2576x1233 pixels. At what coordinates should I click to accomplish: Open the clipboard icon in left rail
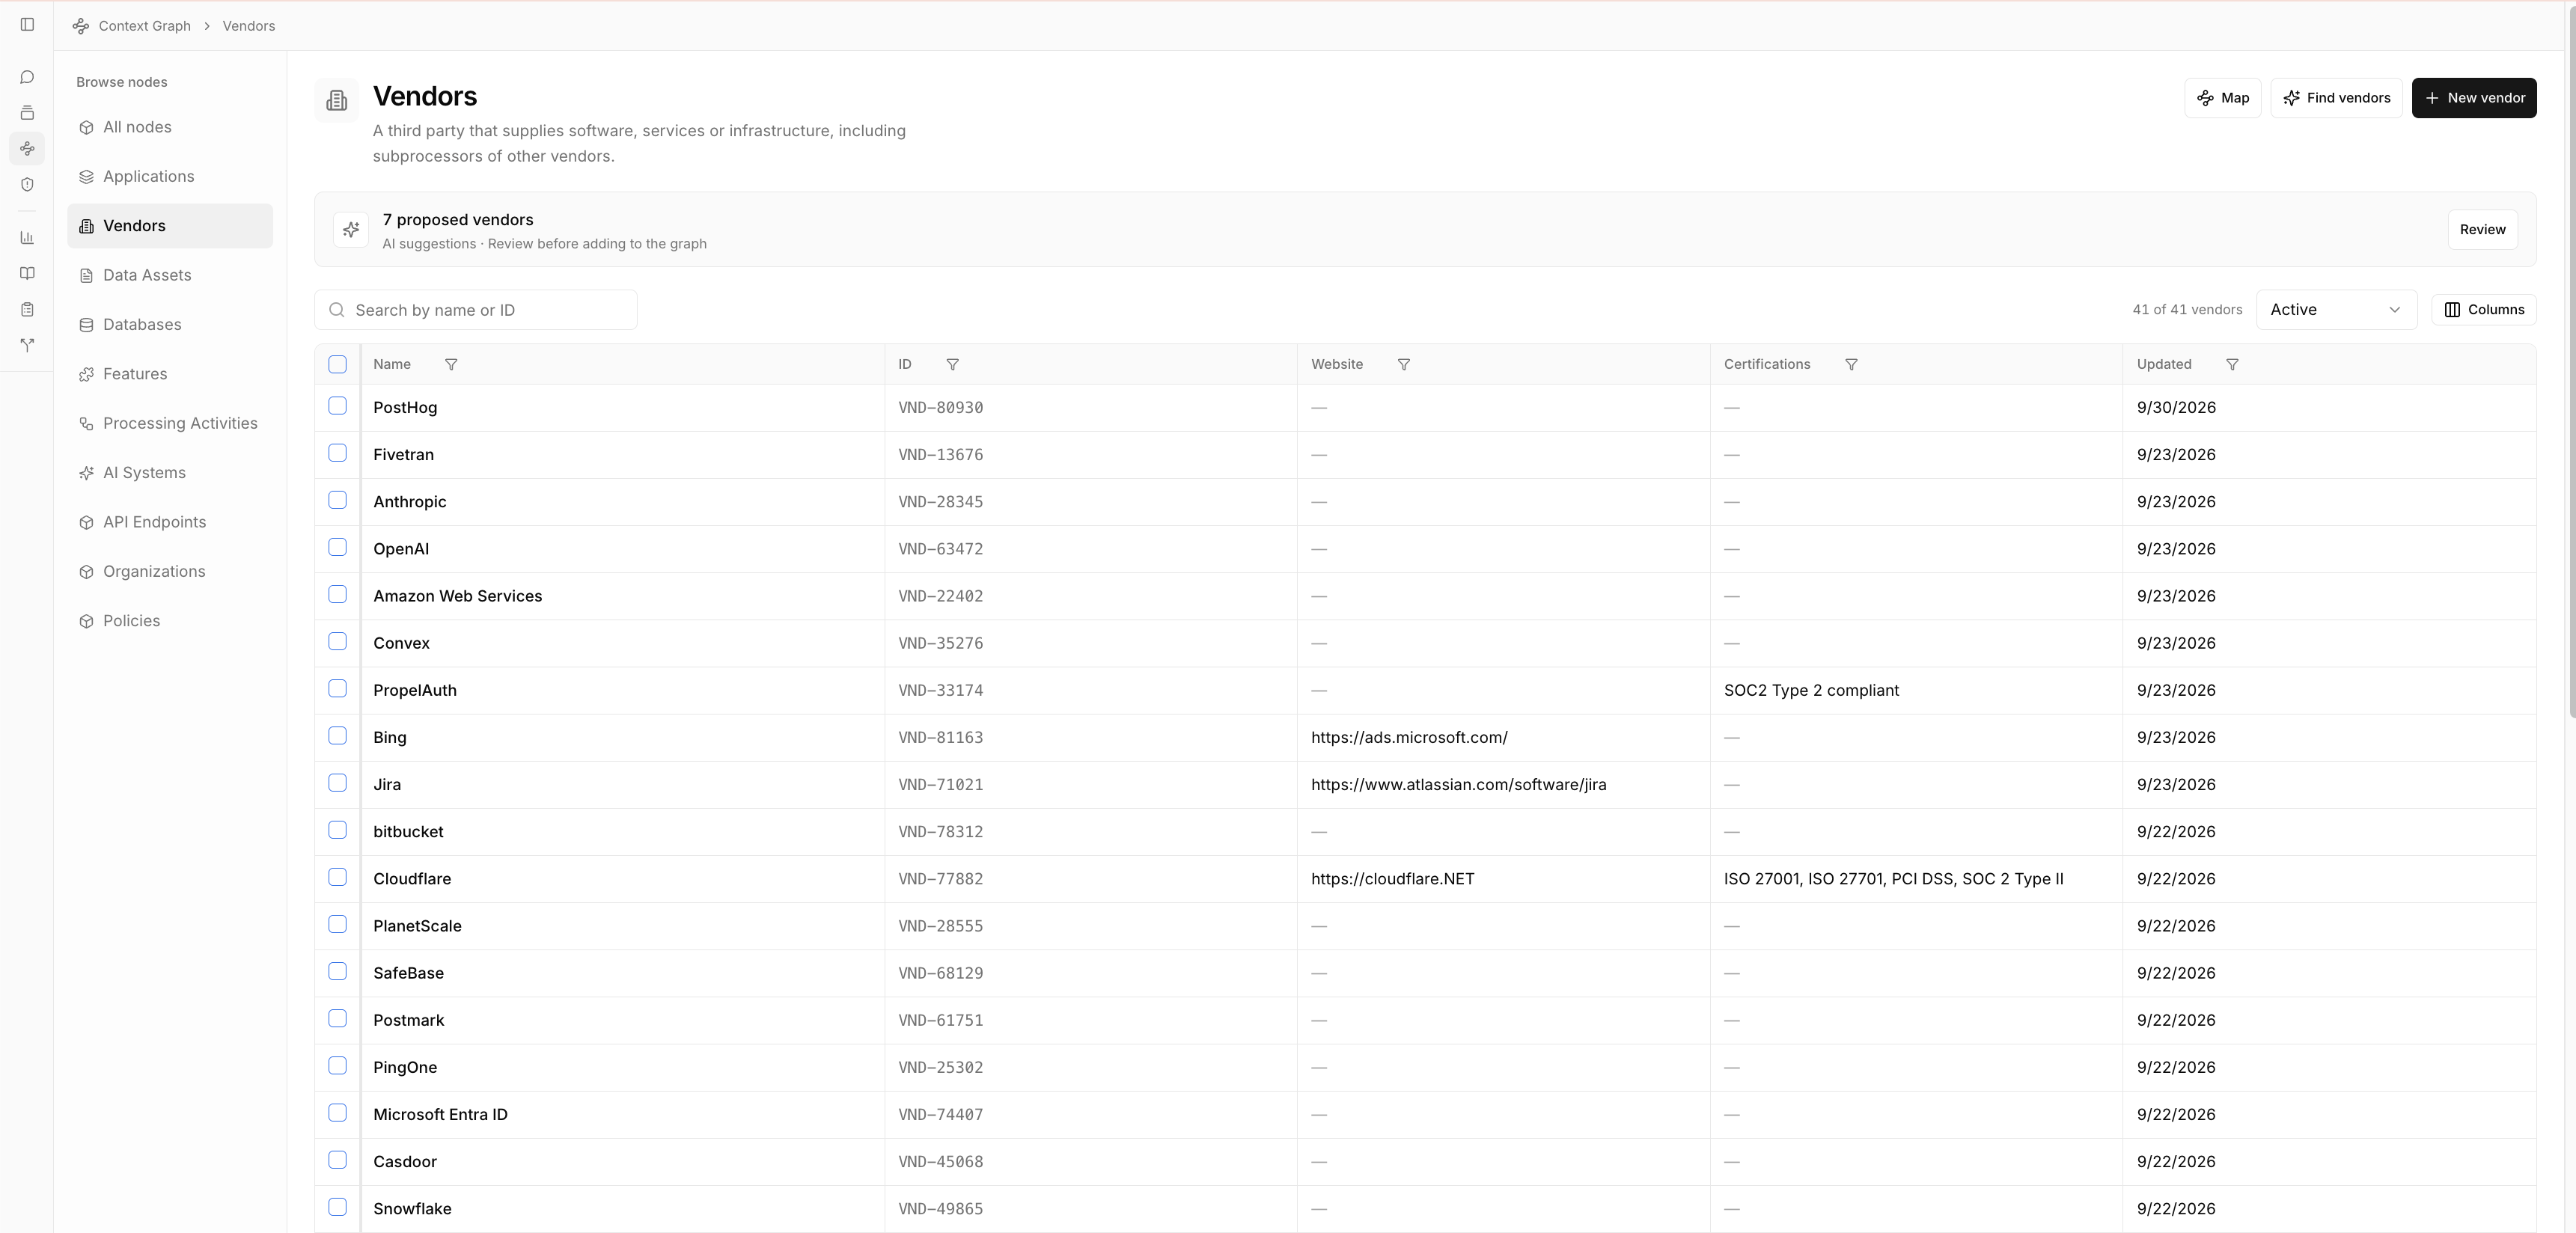coord(27,310)
